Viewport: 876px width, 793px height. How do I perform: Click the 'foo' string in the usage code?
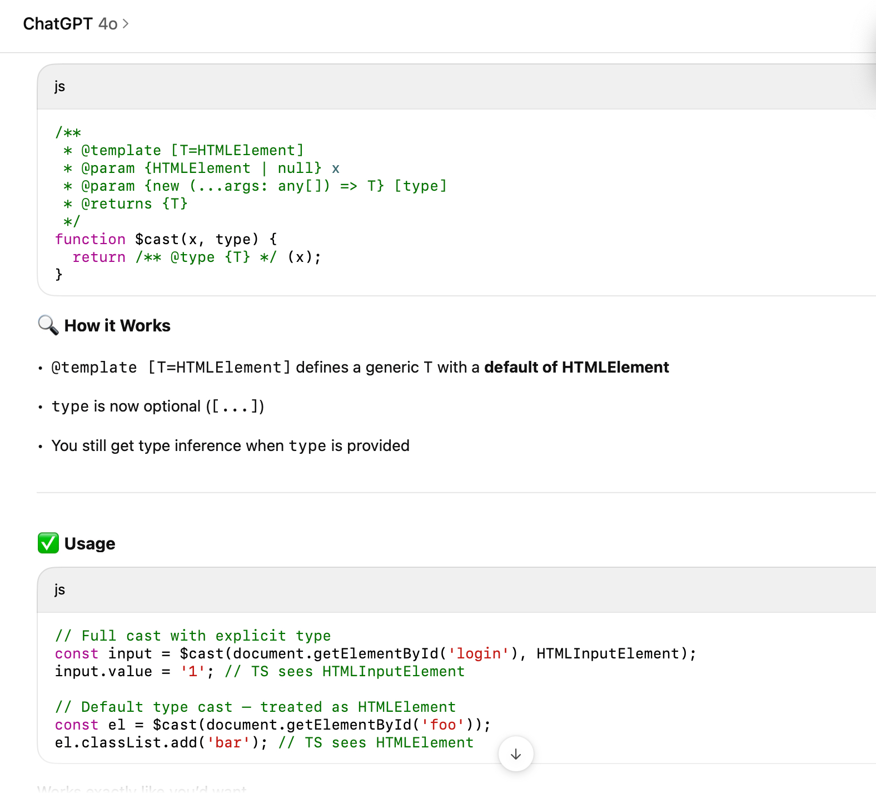point(443,725)
